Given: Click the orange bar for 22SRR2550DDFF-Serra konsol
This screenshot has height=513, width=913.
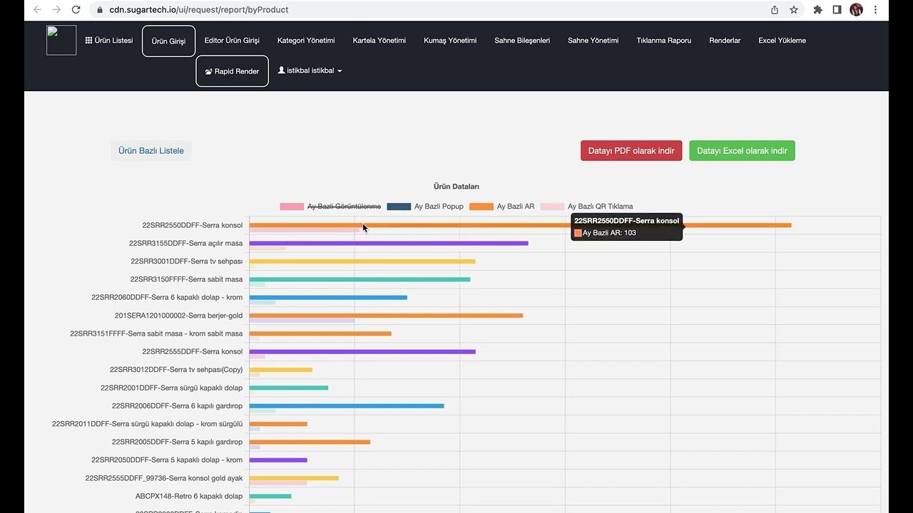Looking at the screenshot, I should pyautogui.click(x=520, y=225).
